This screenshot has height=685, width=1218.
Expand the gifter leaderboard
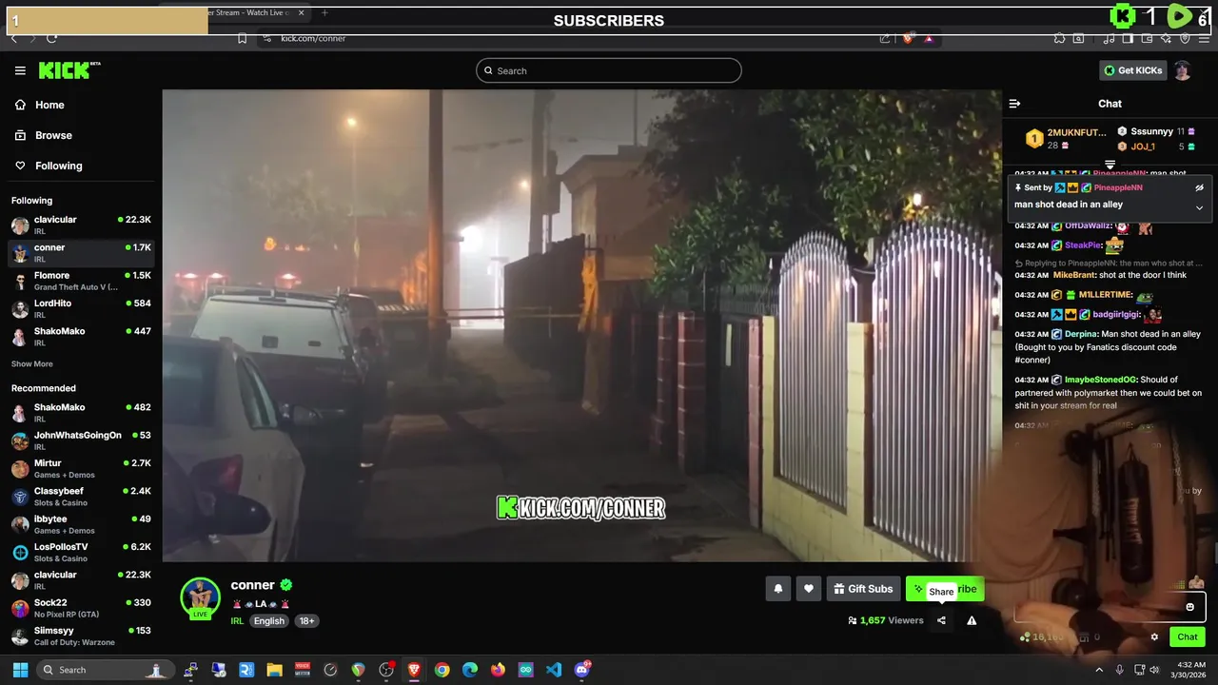click(x=1110, y=165)
